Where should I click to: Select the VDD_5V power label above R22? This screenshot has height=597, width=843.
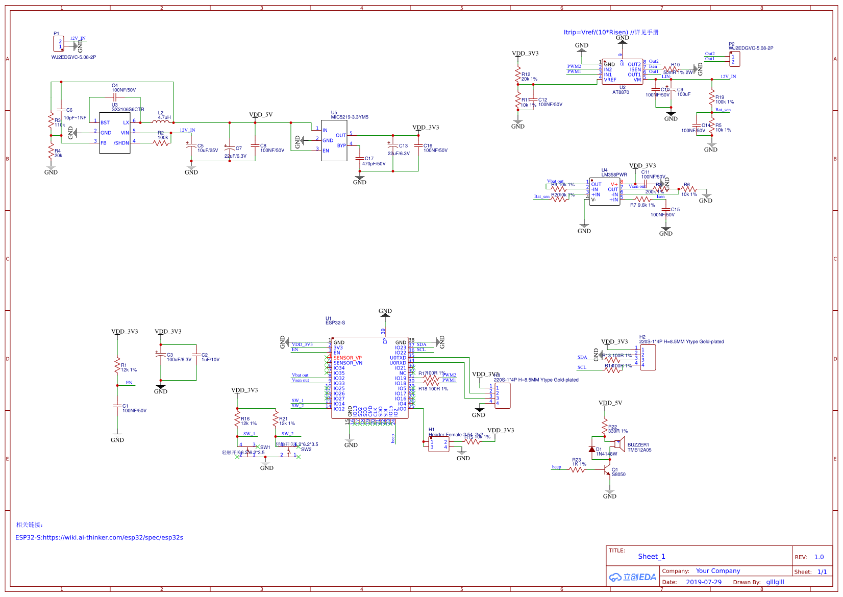610,403
